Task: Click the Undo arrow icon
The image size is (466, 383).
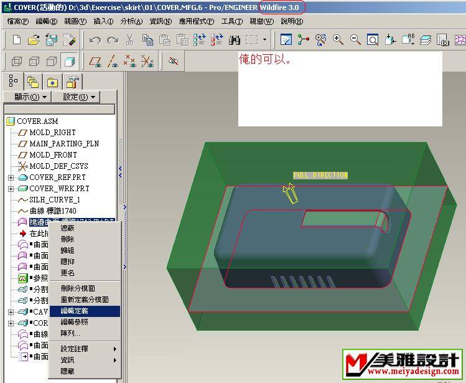Action: 95,40
